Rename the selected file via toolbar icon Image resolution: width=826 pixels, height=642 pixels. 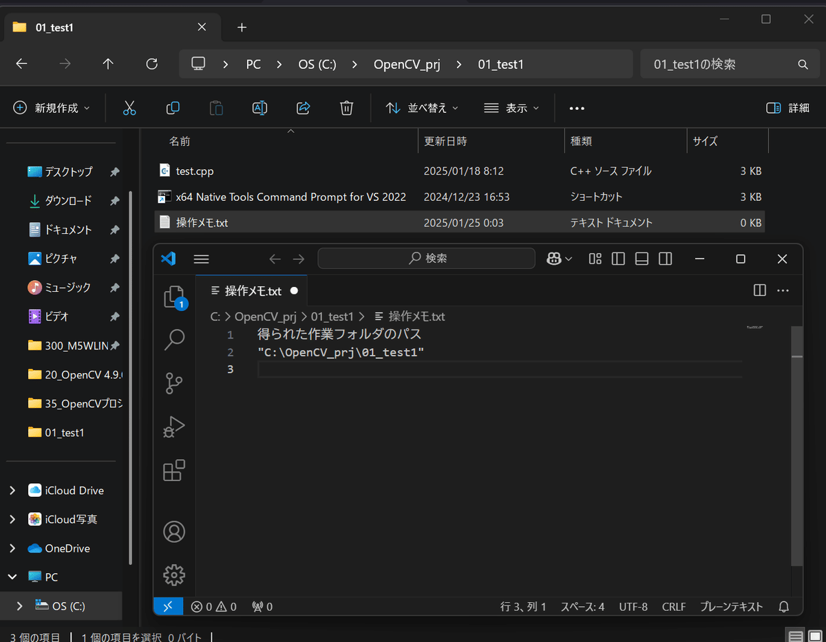coord(260,108)
